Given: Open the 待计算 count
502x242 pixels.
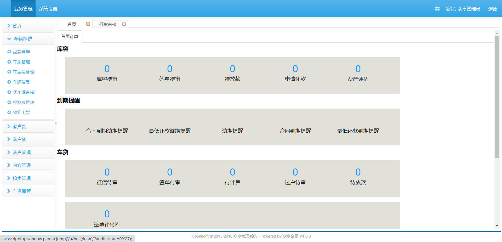Looking at the screenshot, I should [232, 172].
